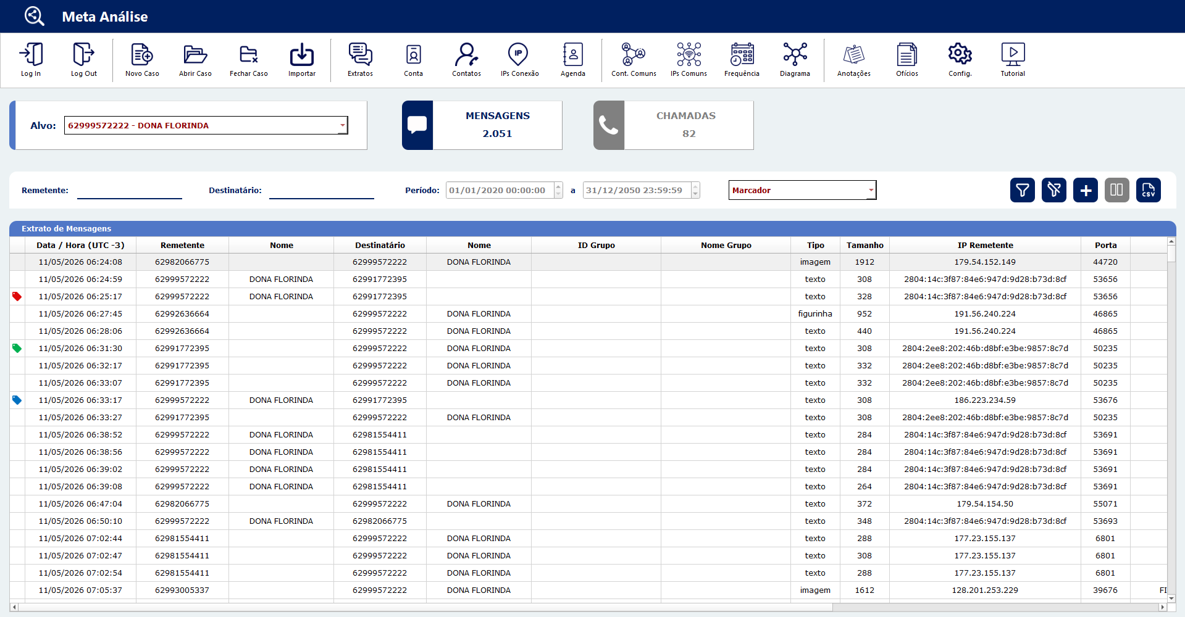
Task: Open the Diagrama view
Action: coord(795,59)
